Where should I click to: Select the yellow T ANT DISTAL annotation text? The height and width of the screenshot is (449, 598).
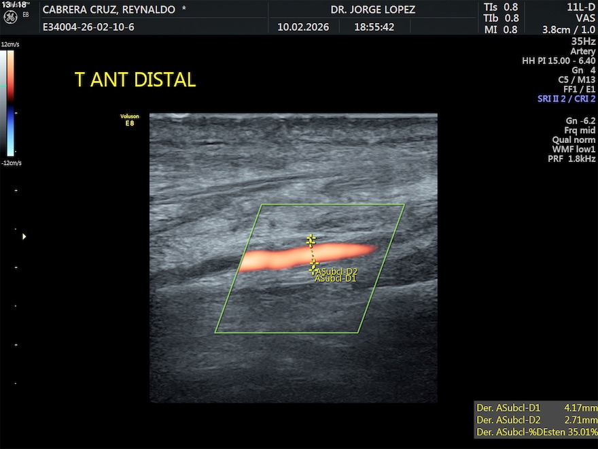[135, 80]
